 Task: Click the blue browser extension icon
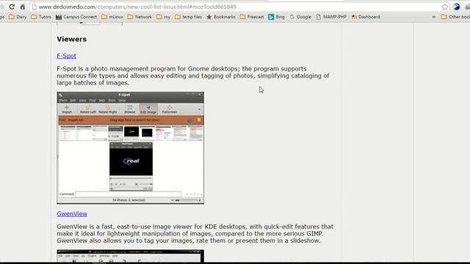(x=457, y=7)
